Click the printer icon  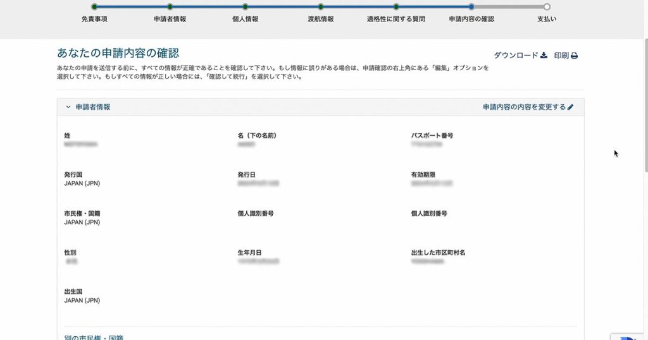point(574,56)
